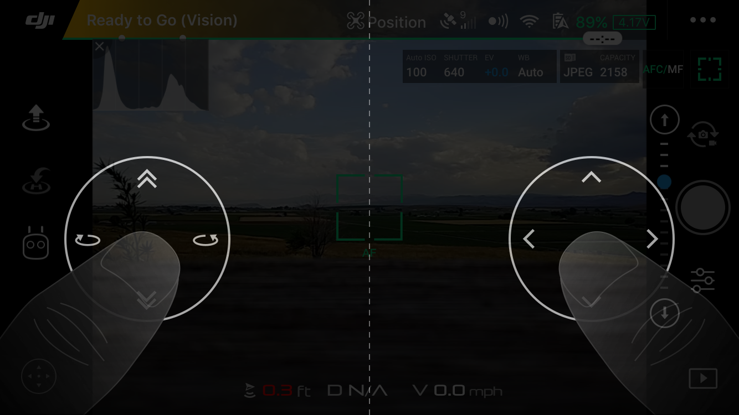Tap the DJI logo icon

coord(40,20)
